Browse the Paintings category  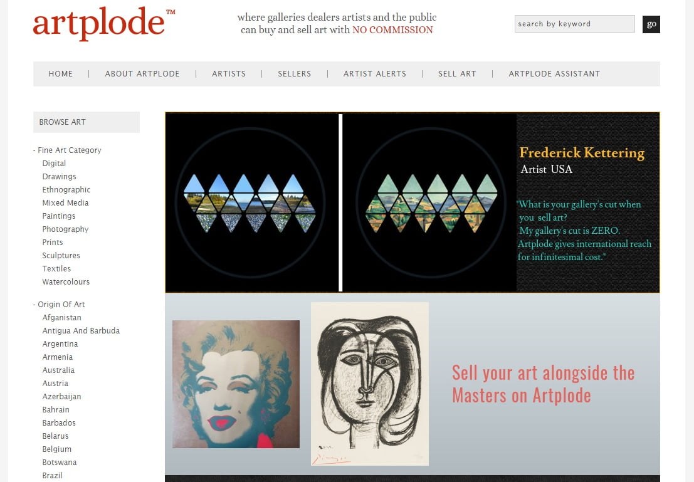pos(59,216)
